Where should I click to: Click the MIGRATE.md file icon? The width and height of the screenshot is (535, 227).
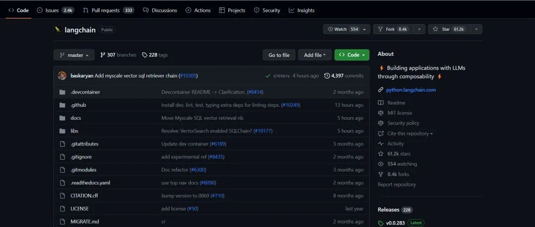pyautogui.click(x=62, y=222)
